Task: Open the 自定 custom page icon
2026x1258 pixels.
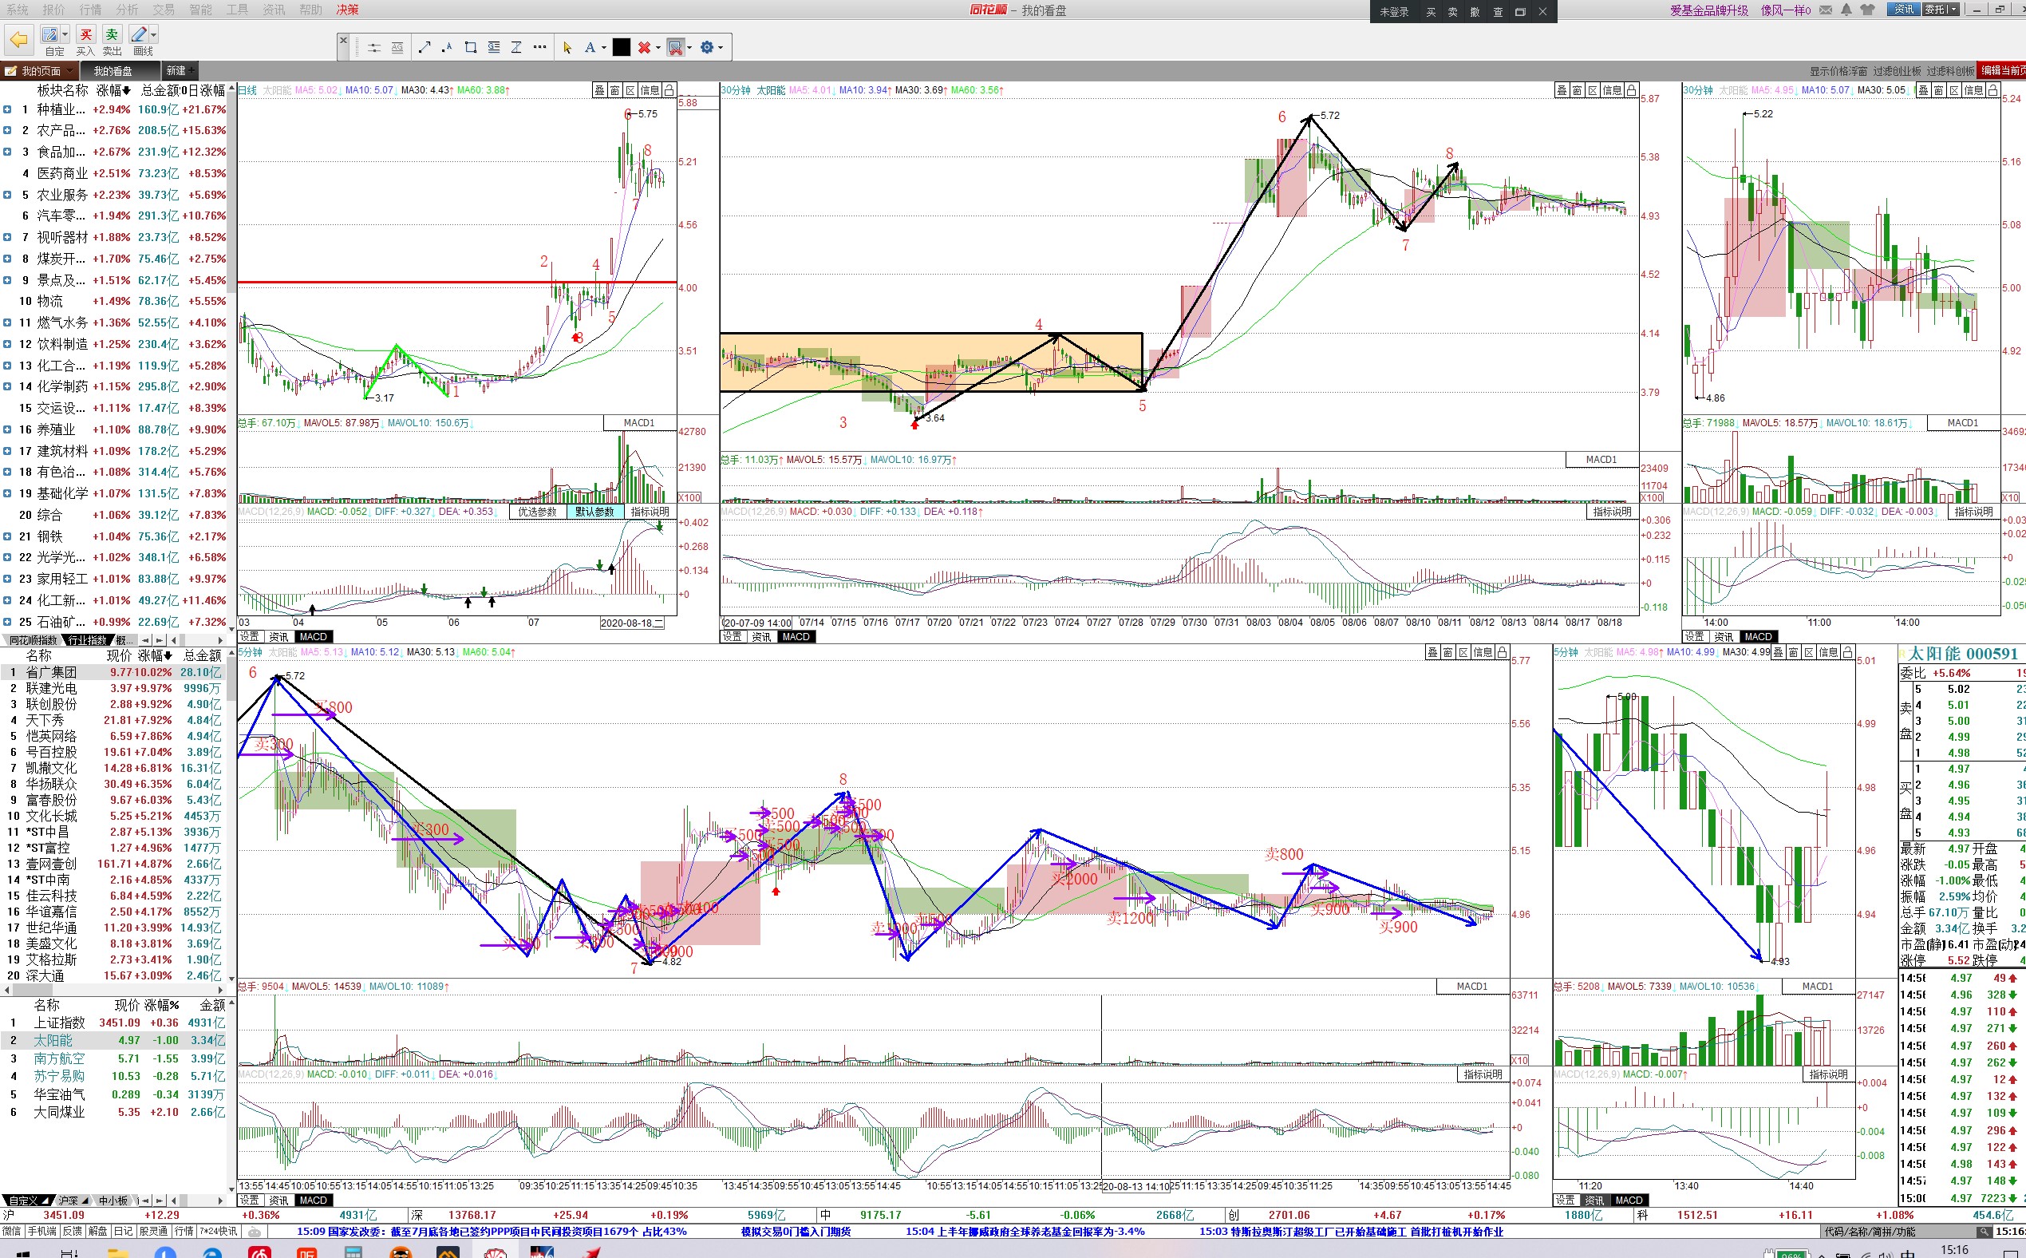Action: [x=50, y=34]
